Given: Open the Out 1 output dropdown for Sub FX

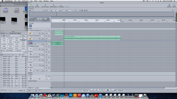Looking at the screenshot, I should click(x=48, y=44).
